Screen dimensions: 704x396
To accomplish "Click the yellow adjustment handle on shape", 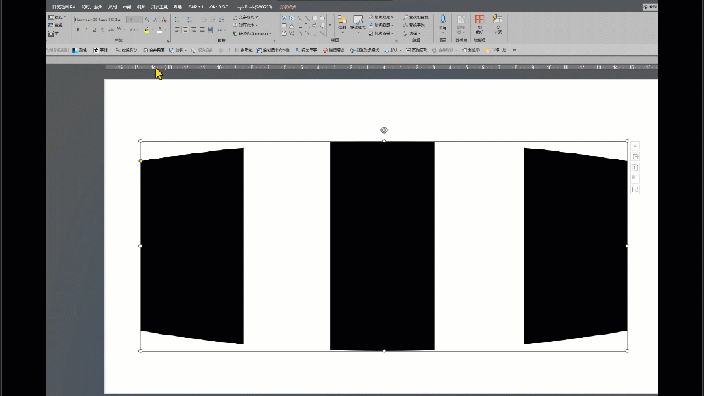I will (140, 161).
